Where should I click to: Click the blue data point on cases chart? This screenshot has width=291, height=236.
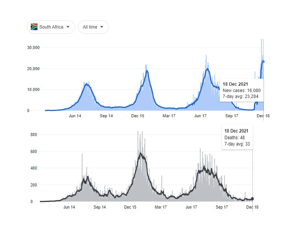[263, 62]
